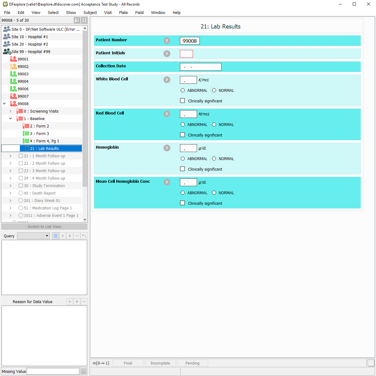The width and height of the screenshot is (376, 376).
Task: Open the Query dropdown
Action: pyautogui.click(x=34, y=236)
